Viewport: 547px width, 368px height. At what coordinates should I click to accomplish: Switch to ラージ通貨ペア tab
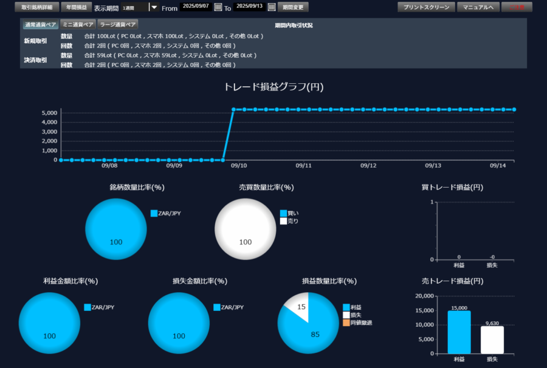tap(118, 24)
